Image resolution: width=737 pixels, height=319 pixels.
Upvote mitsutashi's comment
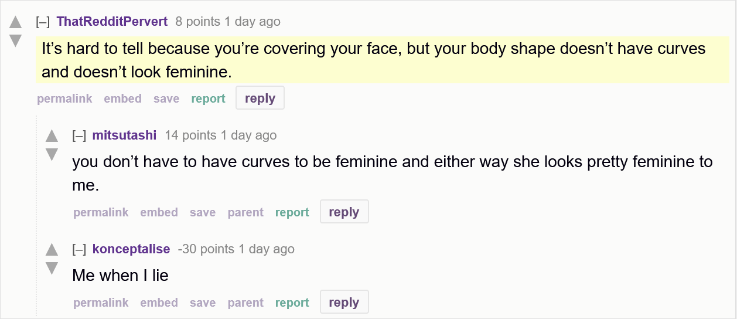pos(52,136)
